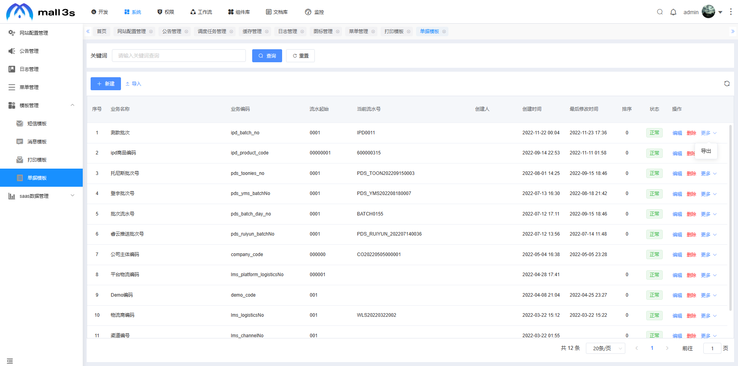The height and width of the screenshot is (366, 738).
Task: Go to next page arrow
Action: [x=667, y=348]
